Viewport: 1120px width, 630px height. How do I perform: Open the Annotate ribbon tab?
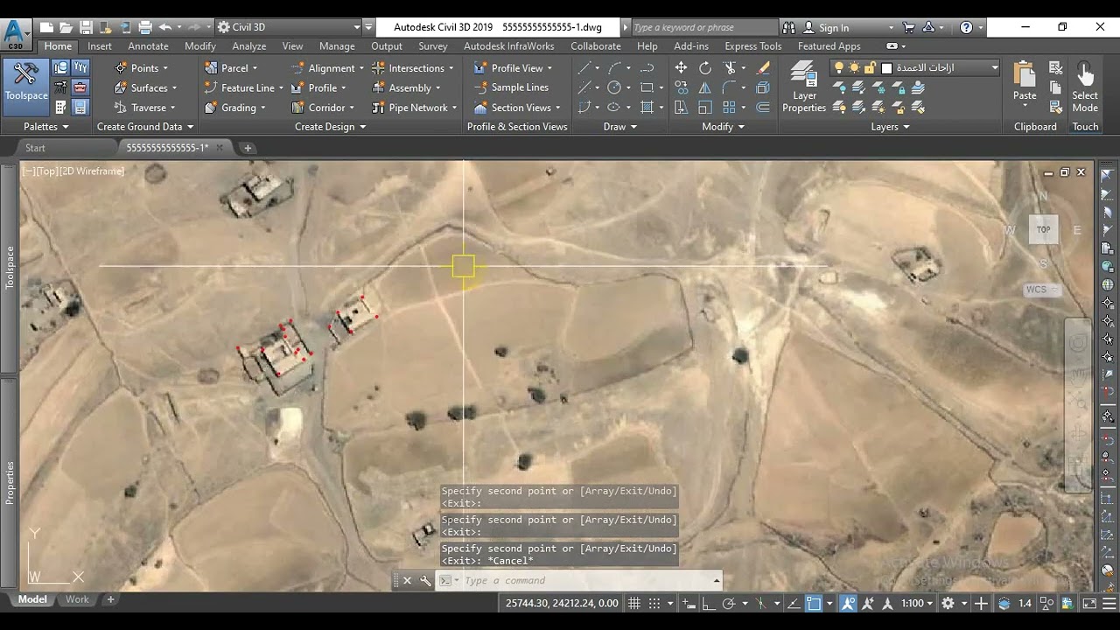[148, 46]
